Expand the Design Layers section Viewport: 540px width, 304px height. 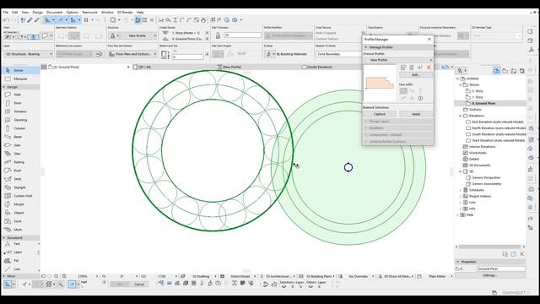(x=365, y=122)
